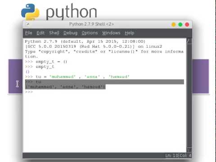The image size is (216, 162).
Task: Open the Edit menu
Action: point(40,33)
